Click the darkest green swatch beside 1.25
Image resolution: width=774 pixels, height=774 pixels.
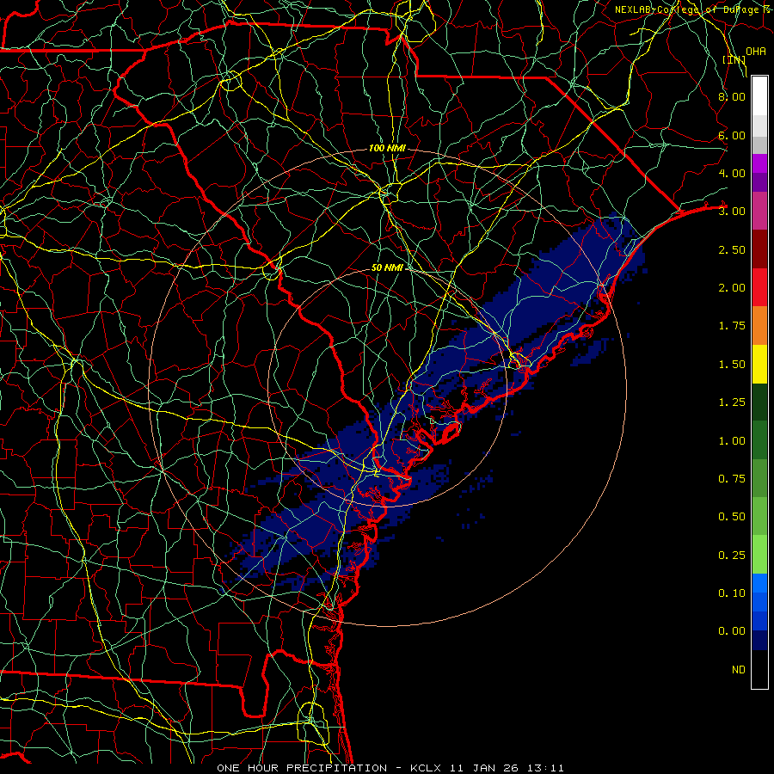[759, 402]
